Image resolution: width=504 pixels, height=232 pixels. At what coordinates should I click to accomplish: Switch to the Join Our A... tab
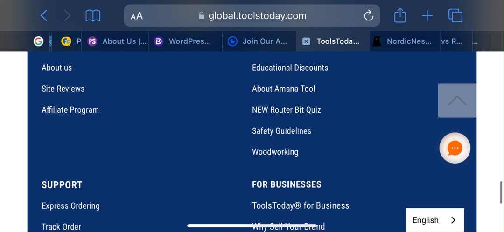click(x=259, y=41)
